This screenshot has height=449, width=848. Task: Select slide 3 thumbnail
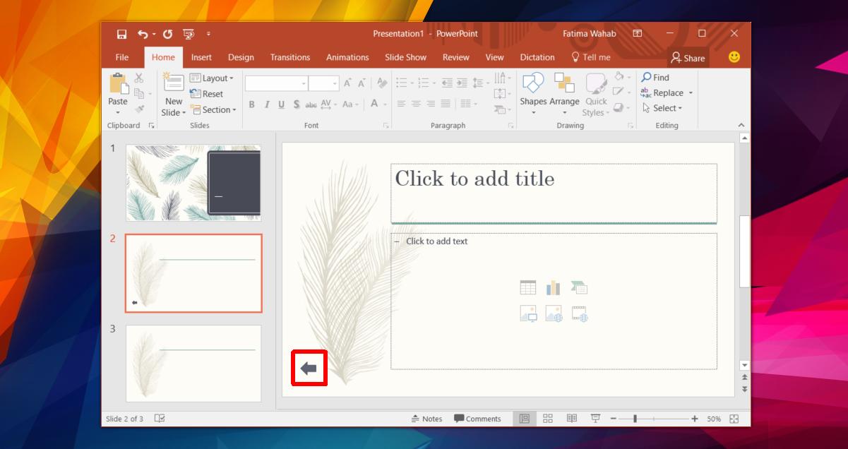[x=193, y=363]
